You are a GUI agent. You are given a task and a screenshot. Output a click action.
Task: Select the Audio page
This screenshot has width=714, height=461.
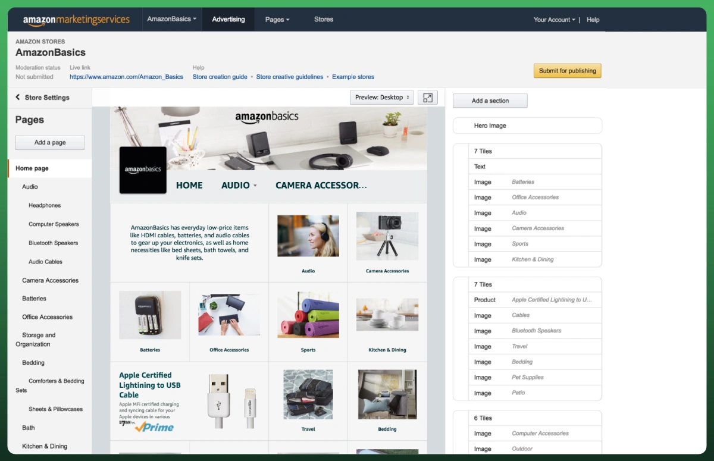click(30, 187)
